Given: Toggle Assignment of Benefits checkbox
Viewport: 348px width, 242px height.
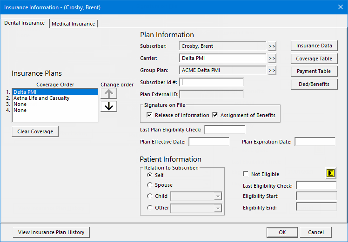Looking at the screenshot, I should click(215, 115).
